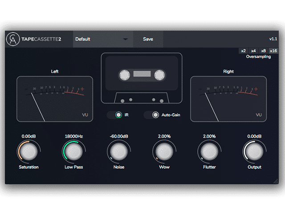This screenshot has width=285, height=222.
Task: Click the Output label
Action: [x=254, y=167]
